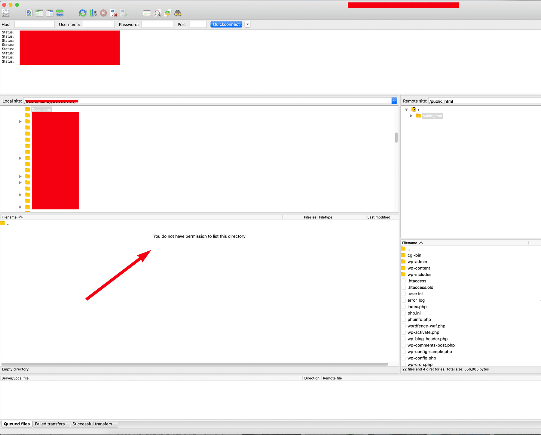Focus the Port input field
The height and width of the screenshot is (435, 541).
[198, 24]
